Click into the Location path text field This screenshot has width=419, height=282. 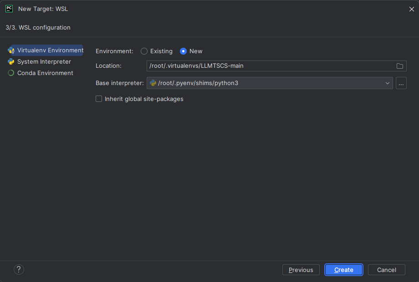point(269,66)
